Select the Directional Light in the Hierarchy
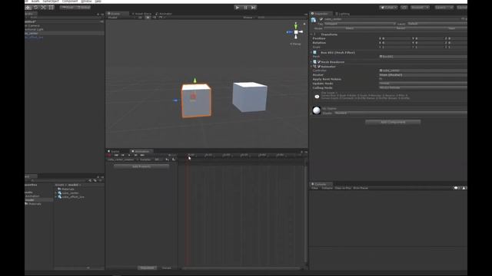This screenshot has height=276, width=492. click(x=34, y=29)
